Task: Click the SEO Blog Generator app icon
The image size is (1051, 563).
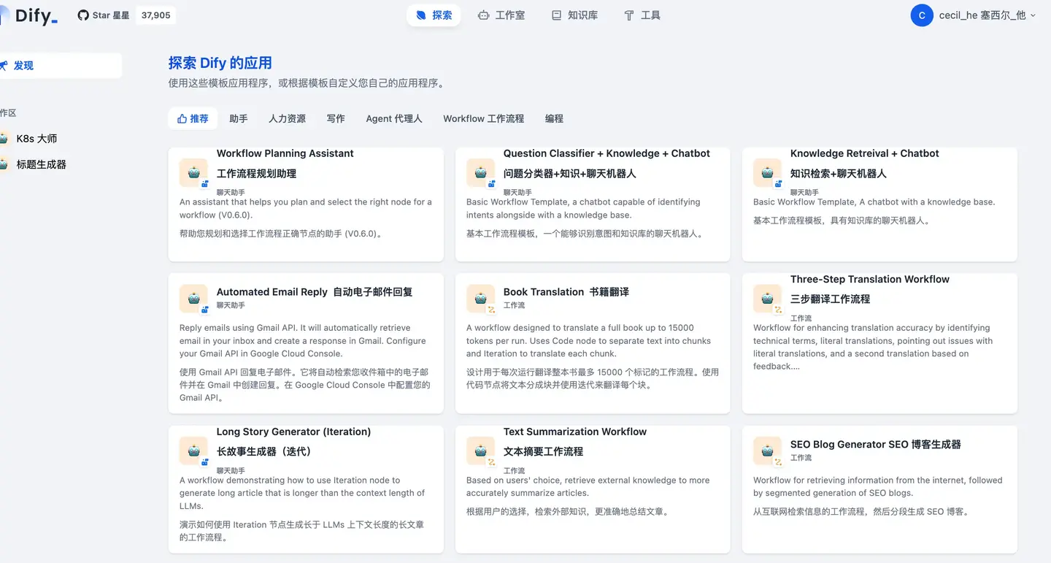Action: [766, 451]
